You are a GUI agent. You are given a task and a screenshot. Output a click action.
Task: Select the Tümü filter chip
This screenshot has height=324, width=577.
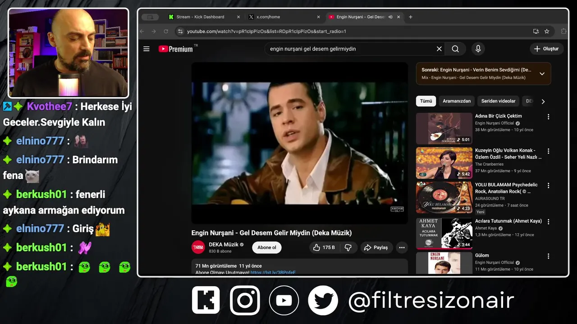(426, 101)
